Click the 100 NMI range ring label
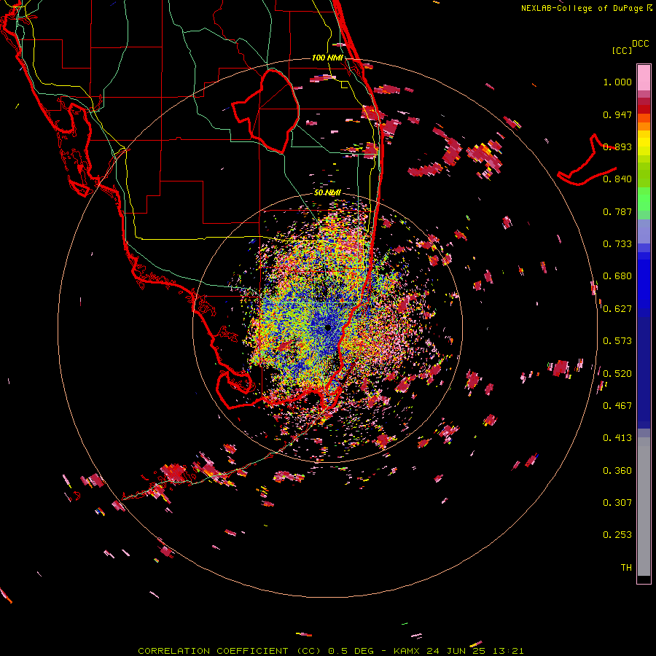 pyautogui.click(x=327, y=58)
